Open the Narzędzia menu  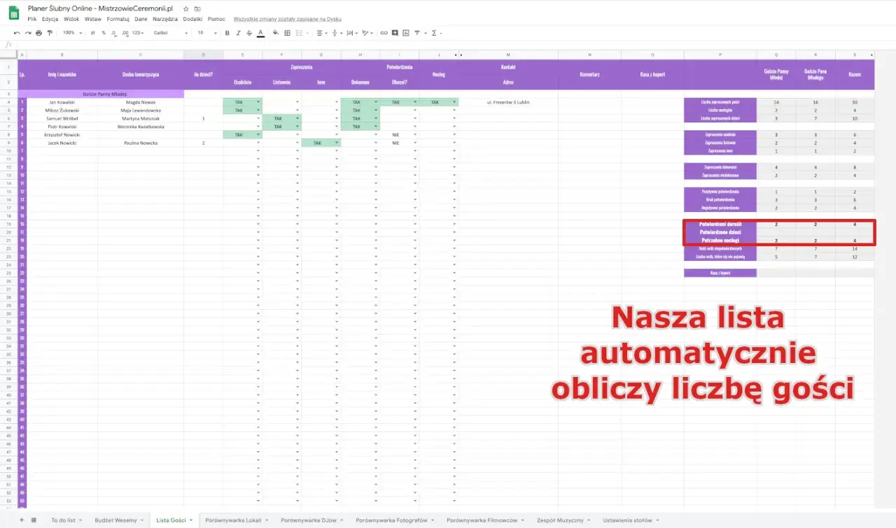pos(165,19)
